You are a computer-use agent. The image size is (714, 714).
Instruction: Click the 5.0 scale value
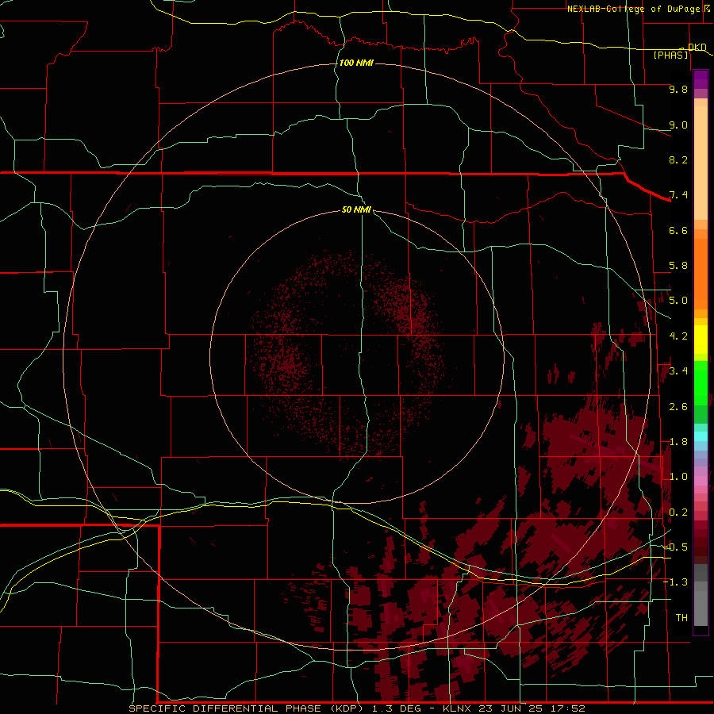[x=678, y=301]
